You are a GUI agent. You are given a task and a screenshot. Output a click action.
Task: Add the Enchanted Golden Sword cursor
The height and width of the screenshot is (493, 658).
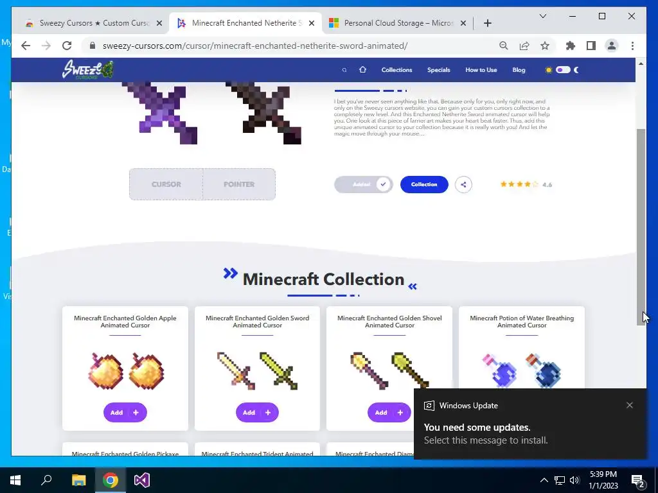tap(257, 413)
